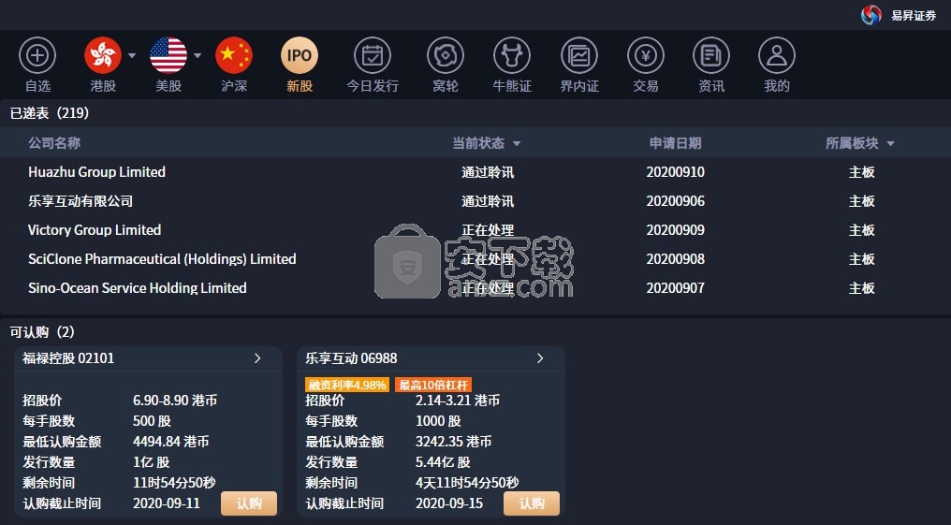Image resolution: width=951 pixels, height=525 pixels.
Task: Open the 今日发行 calendar icon
Action: click(x=373, y=55)
